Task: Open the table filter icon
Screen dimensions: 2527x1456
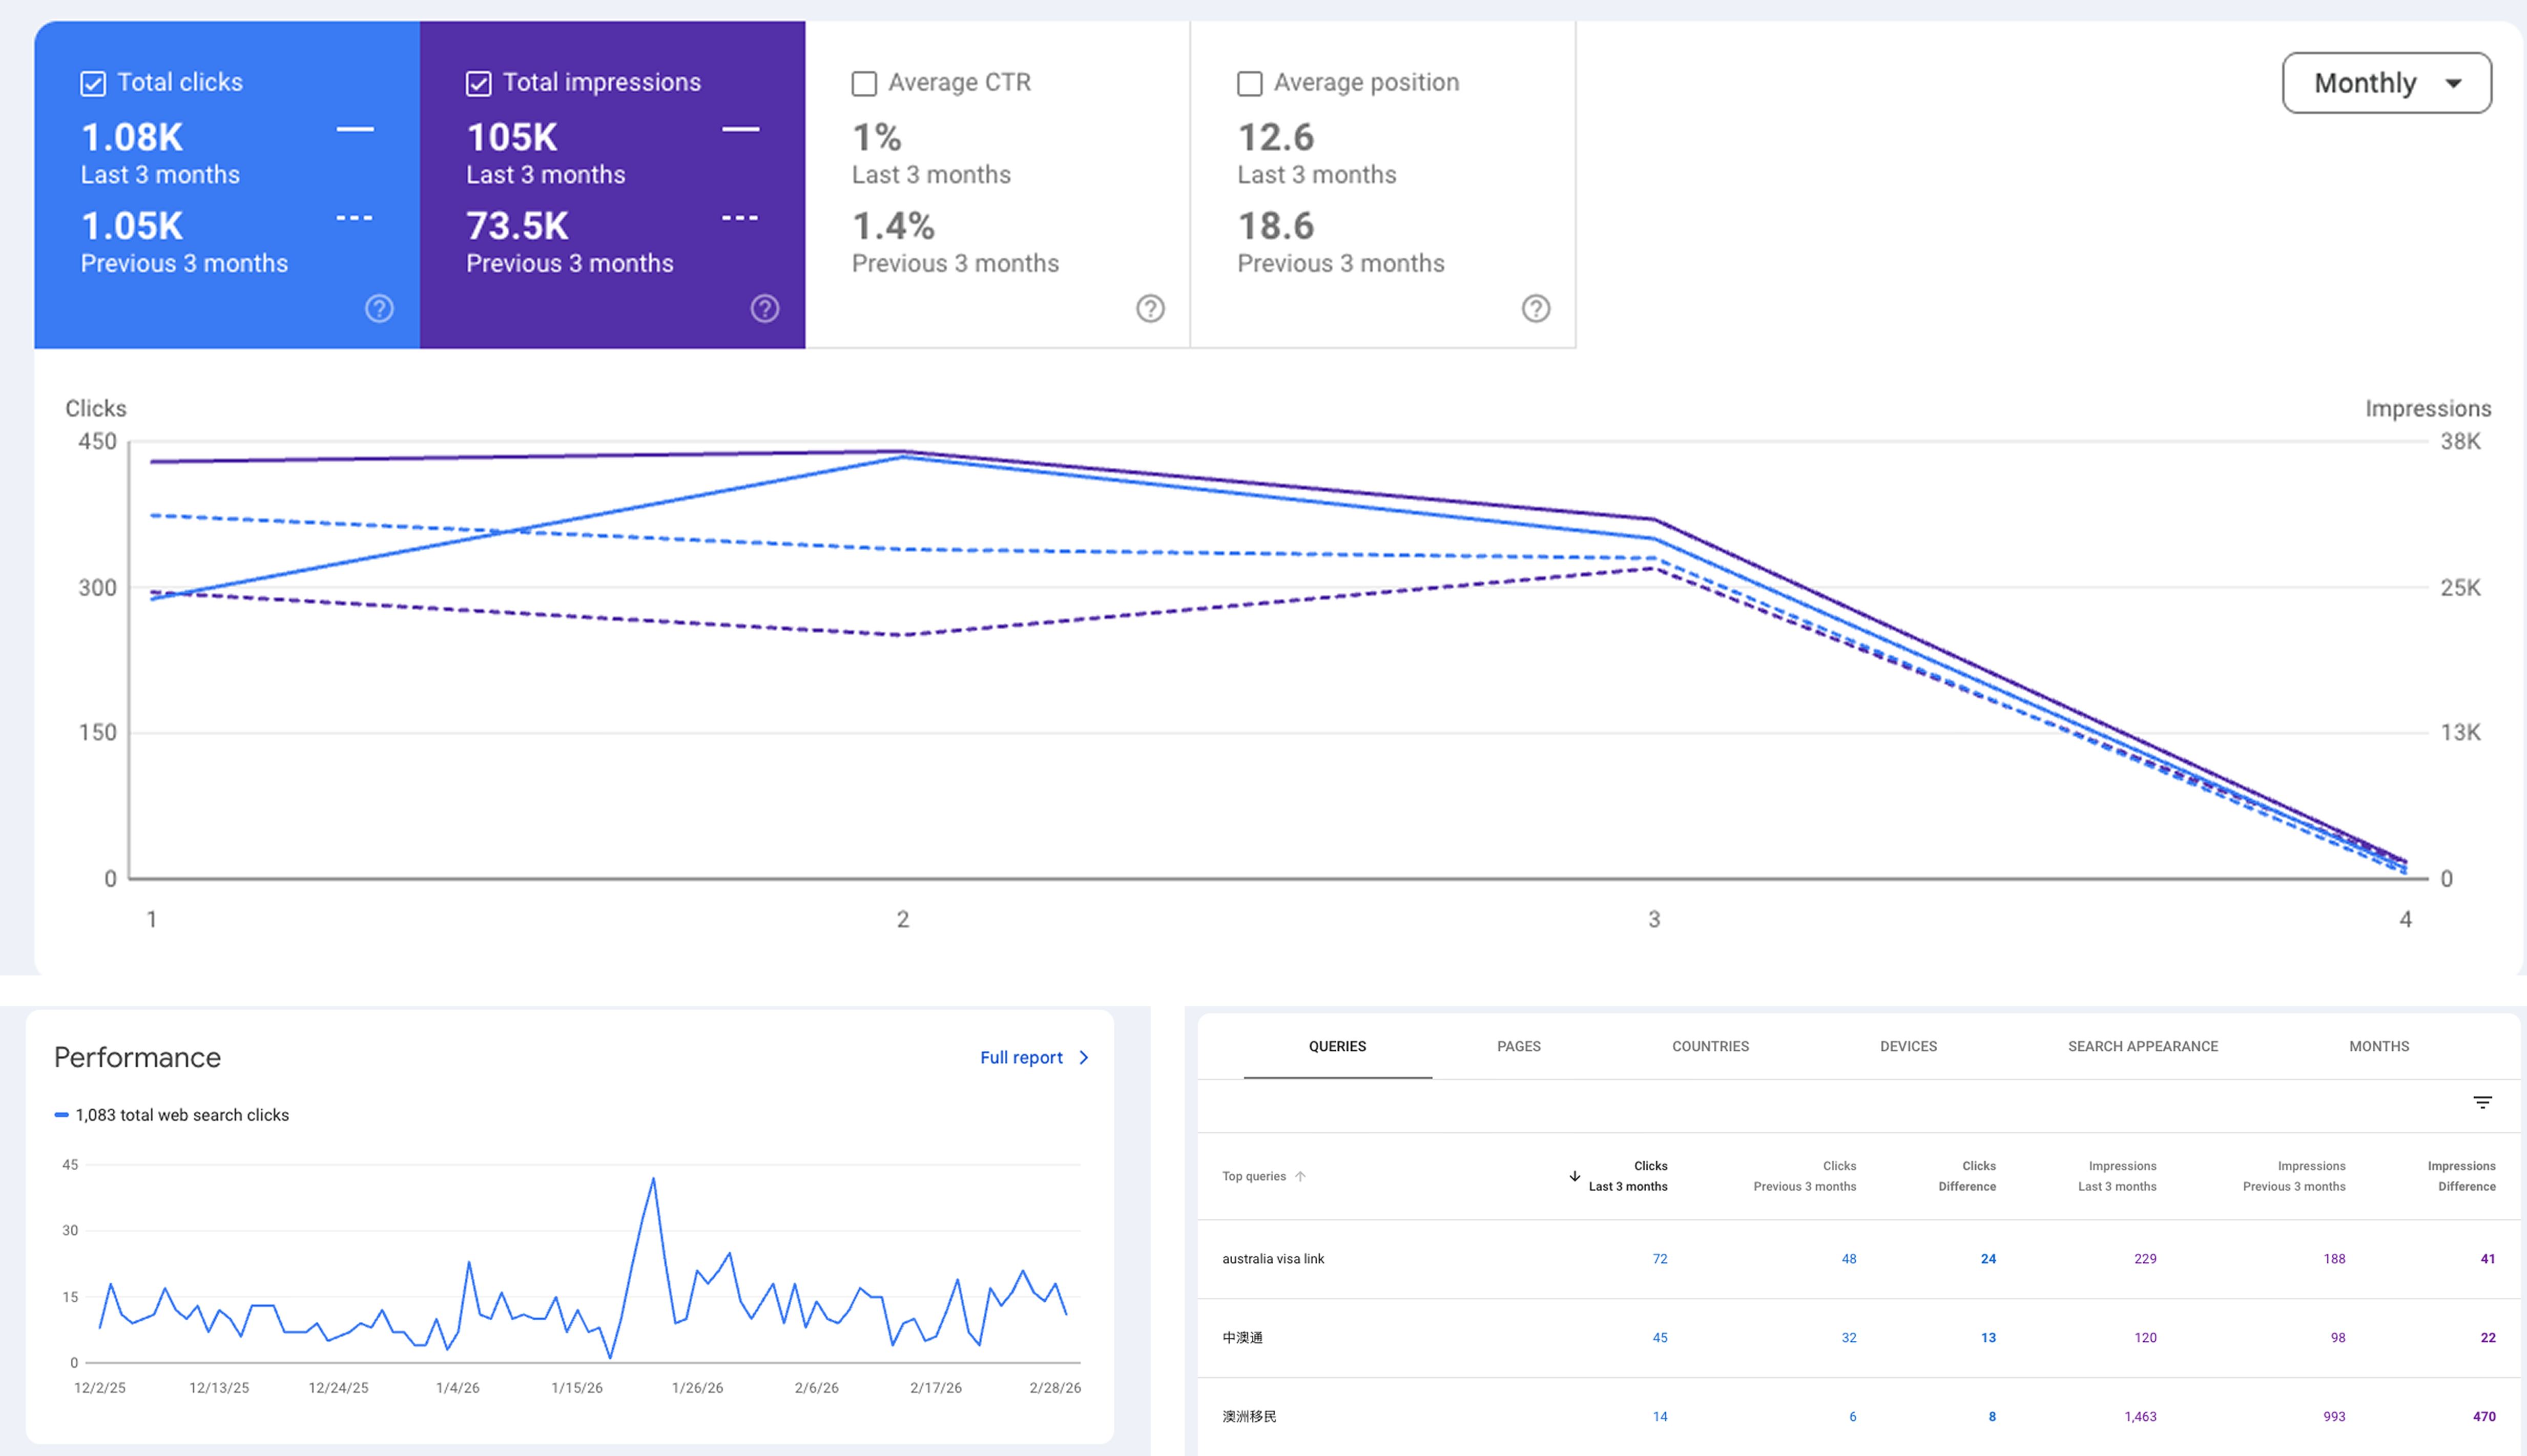Action: (x=2482, y=1102)
